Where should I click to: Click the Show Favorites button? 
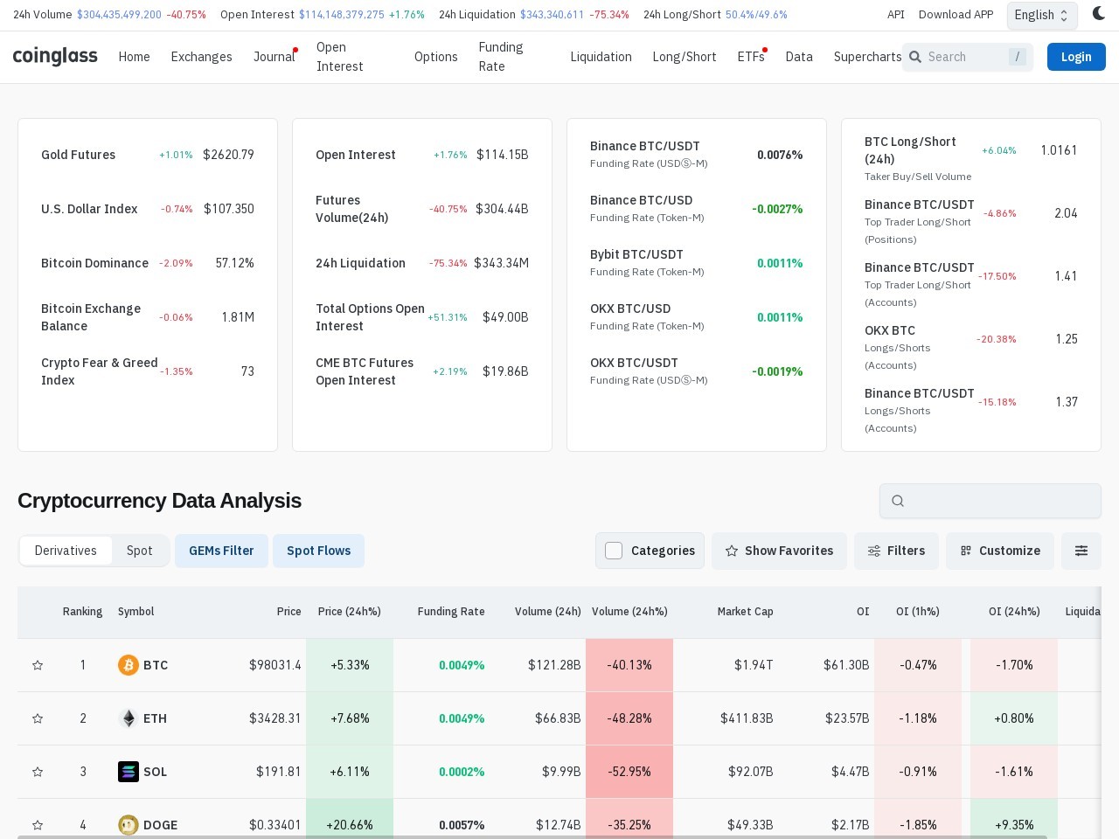point(779,551)
